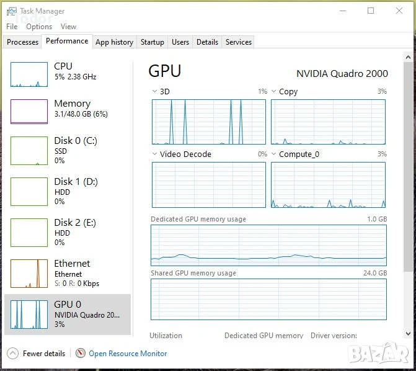
Task: Open the Services tab
Action: [239, 42]
